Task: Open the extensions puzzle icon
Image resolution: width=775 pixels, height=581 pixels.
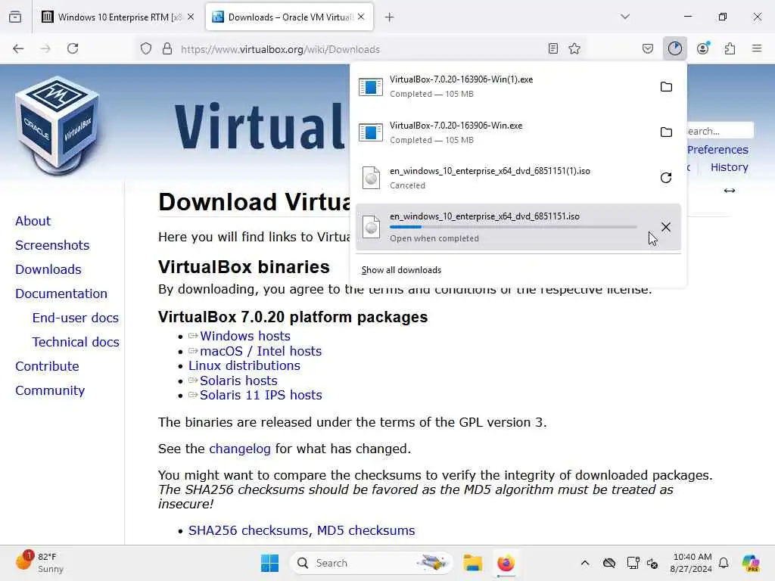Action: point(730,48)
